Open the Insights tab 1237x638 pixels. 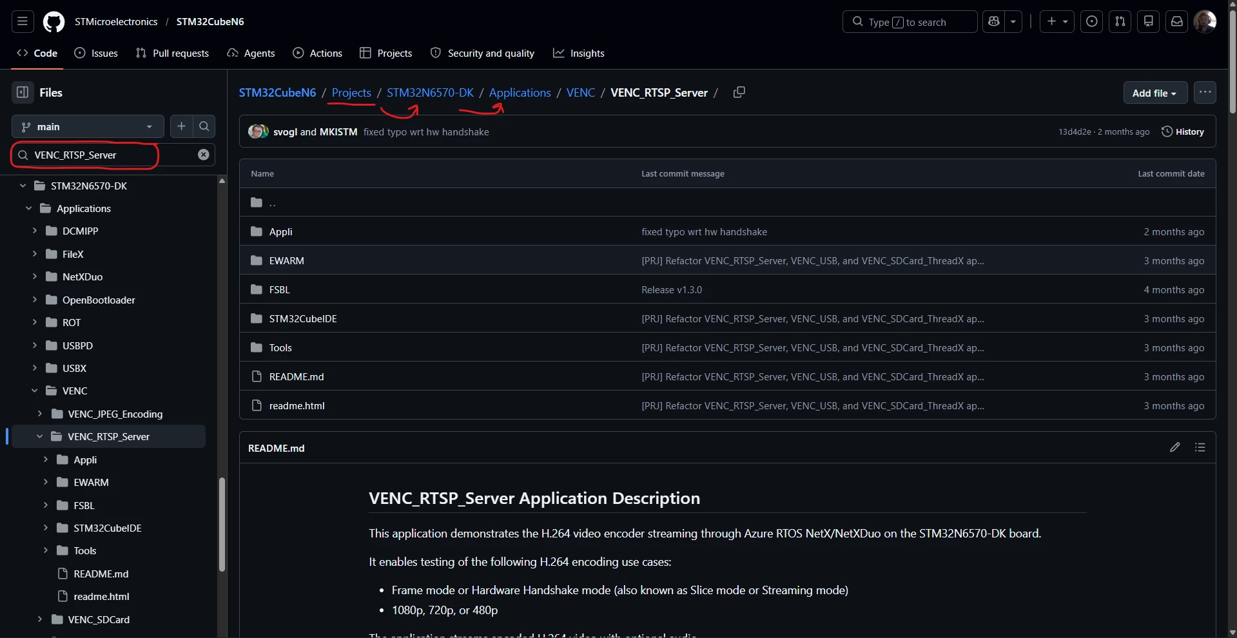click(x=579, y=53)
